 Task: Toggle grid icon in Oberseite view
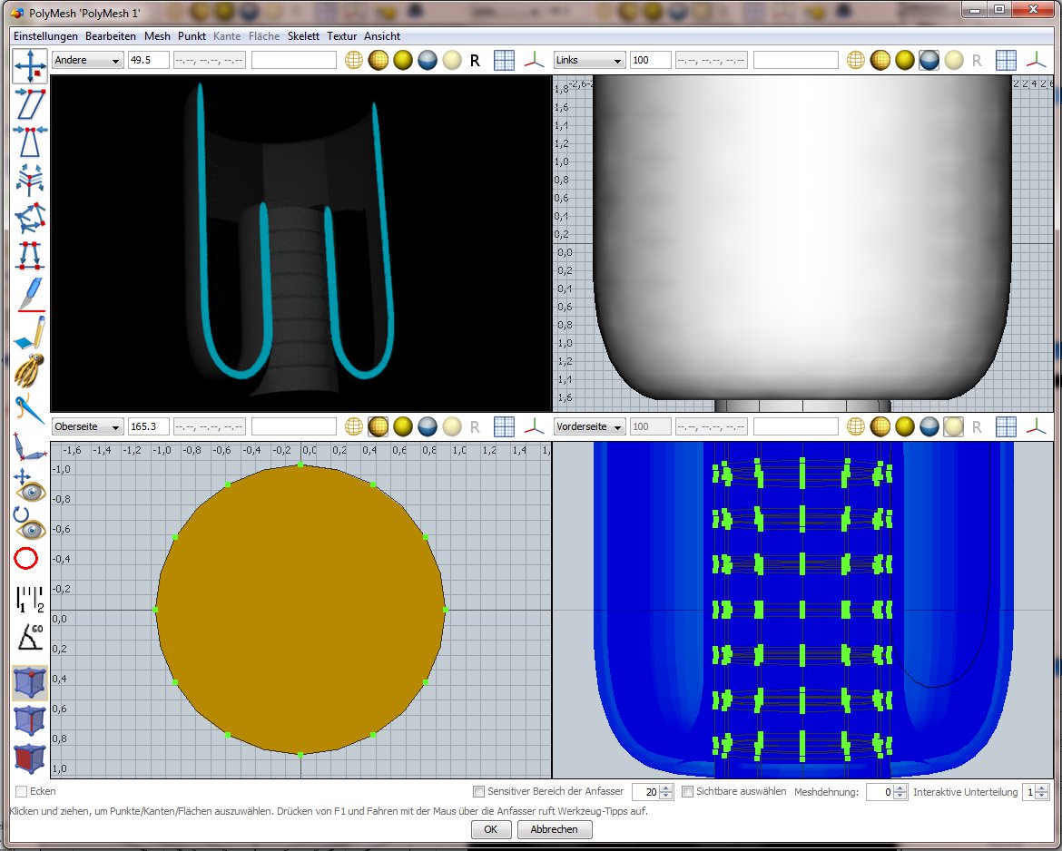click(x=504, y=426)
